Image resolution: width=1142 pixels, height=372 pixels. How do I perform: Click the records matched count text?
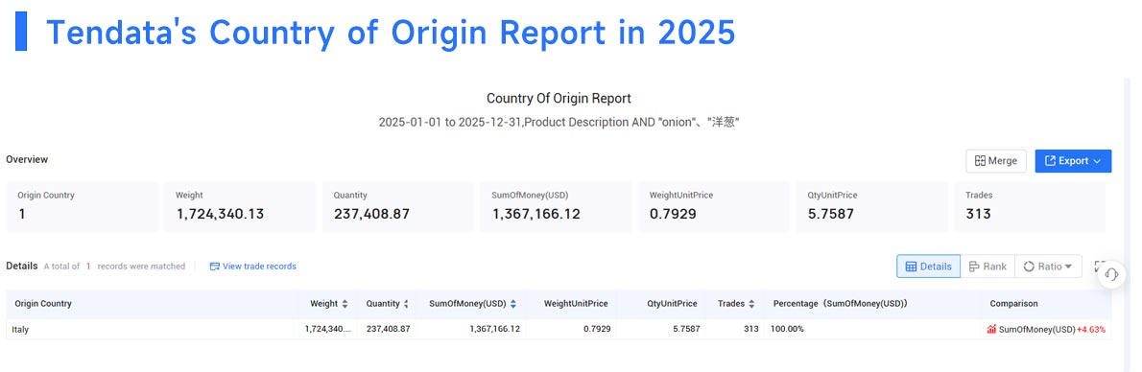click(x=114, y=267)
